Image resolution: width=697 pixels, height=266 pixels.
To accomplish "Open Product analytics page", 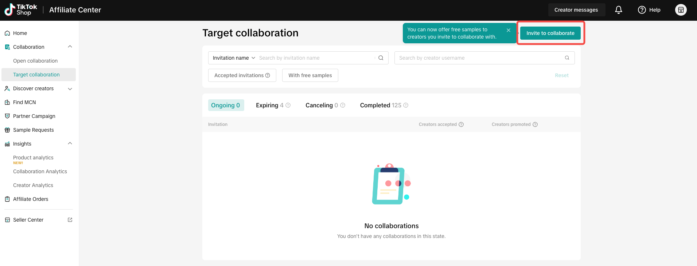I will 33,158.
